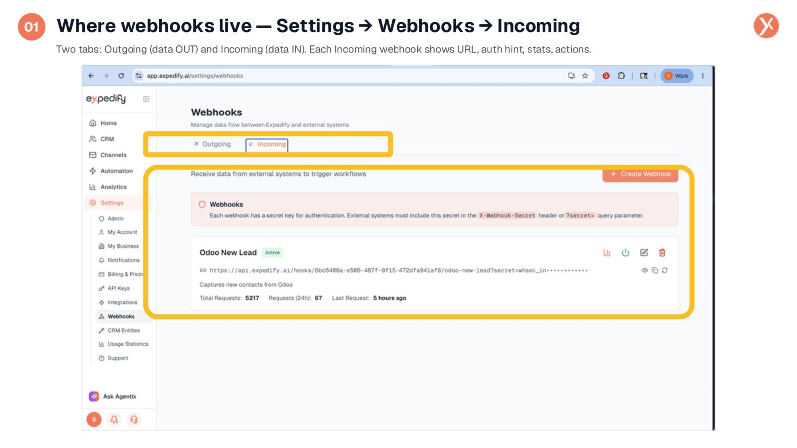This screenshot has width=797, height=448.
Task: Click the install app icon in address bar
Action: coord(571,76)
